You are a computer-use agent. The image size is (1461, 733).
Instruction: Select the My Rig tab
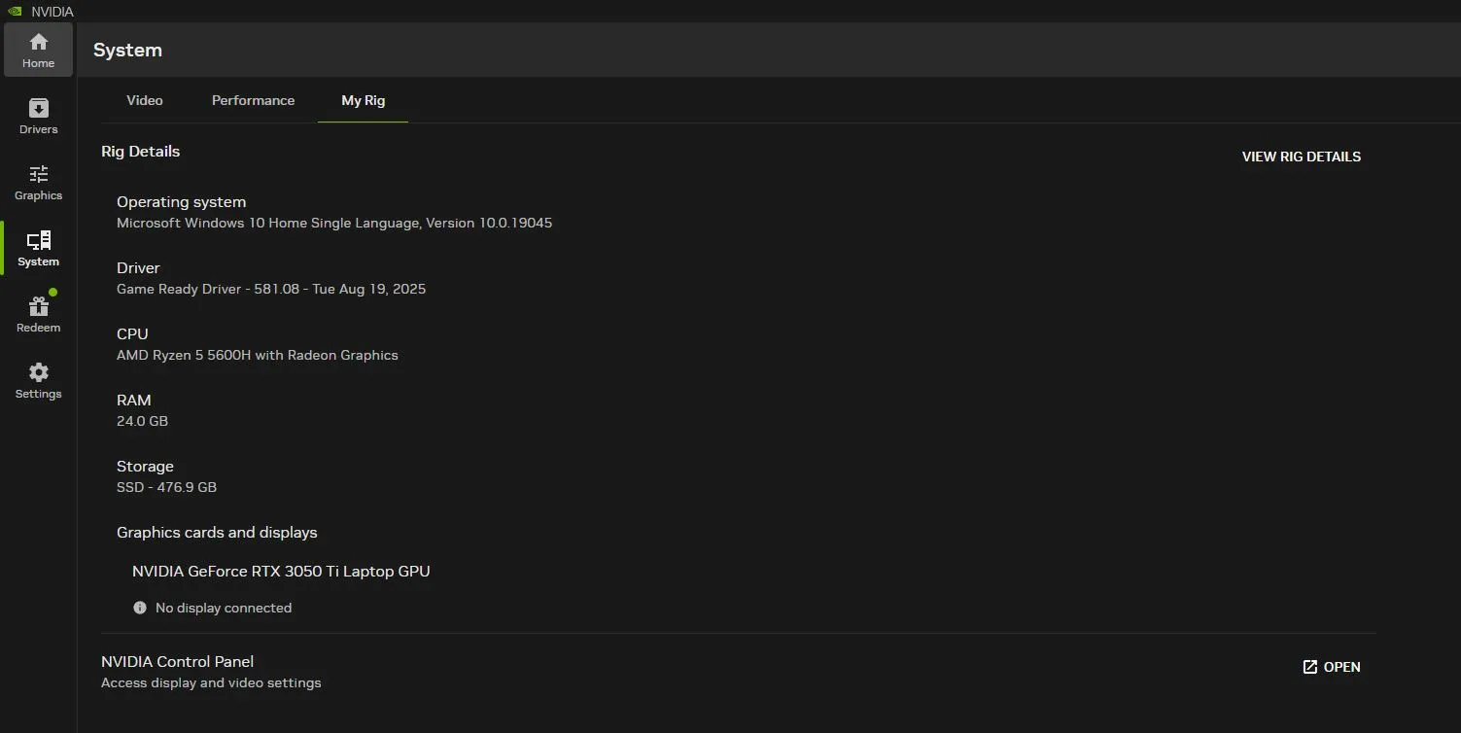(363, 100)
